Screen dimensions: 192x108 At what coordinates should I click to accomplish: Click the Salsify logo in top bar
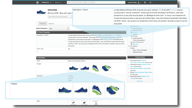38,2
